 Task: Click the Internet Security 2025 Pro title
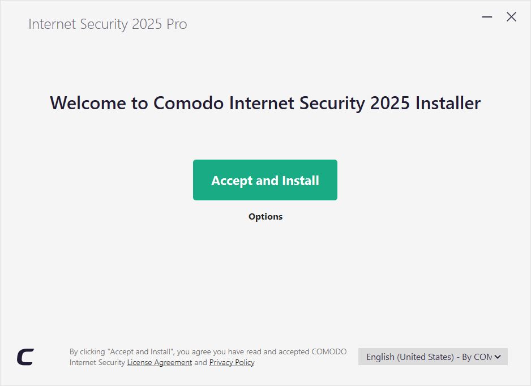click(108, 24)
